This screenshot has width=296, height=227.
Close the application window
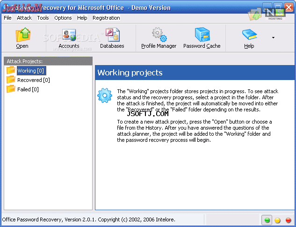[x=289, y=7]
